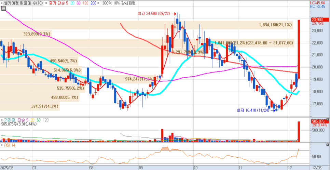Click the 23,000 price axis label
The width and height of the screenshot is (330, 170).
[x=318, y=31]
